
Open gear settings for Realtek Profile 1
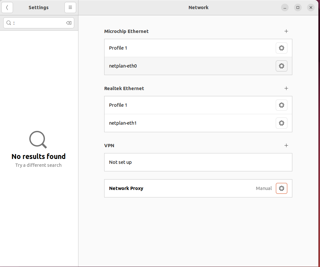[x=282, y=105]
